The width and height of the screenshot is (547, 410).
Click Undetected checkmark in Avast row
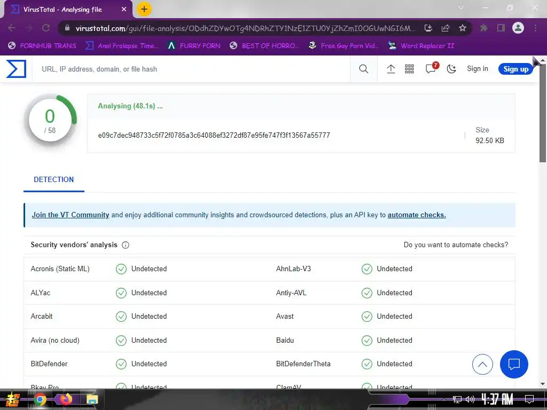366,317
